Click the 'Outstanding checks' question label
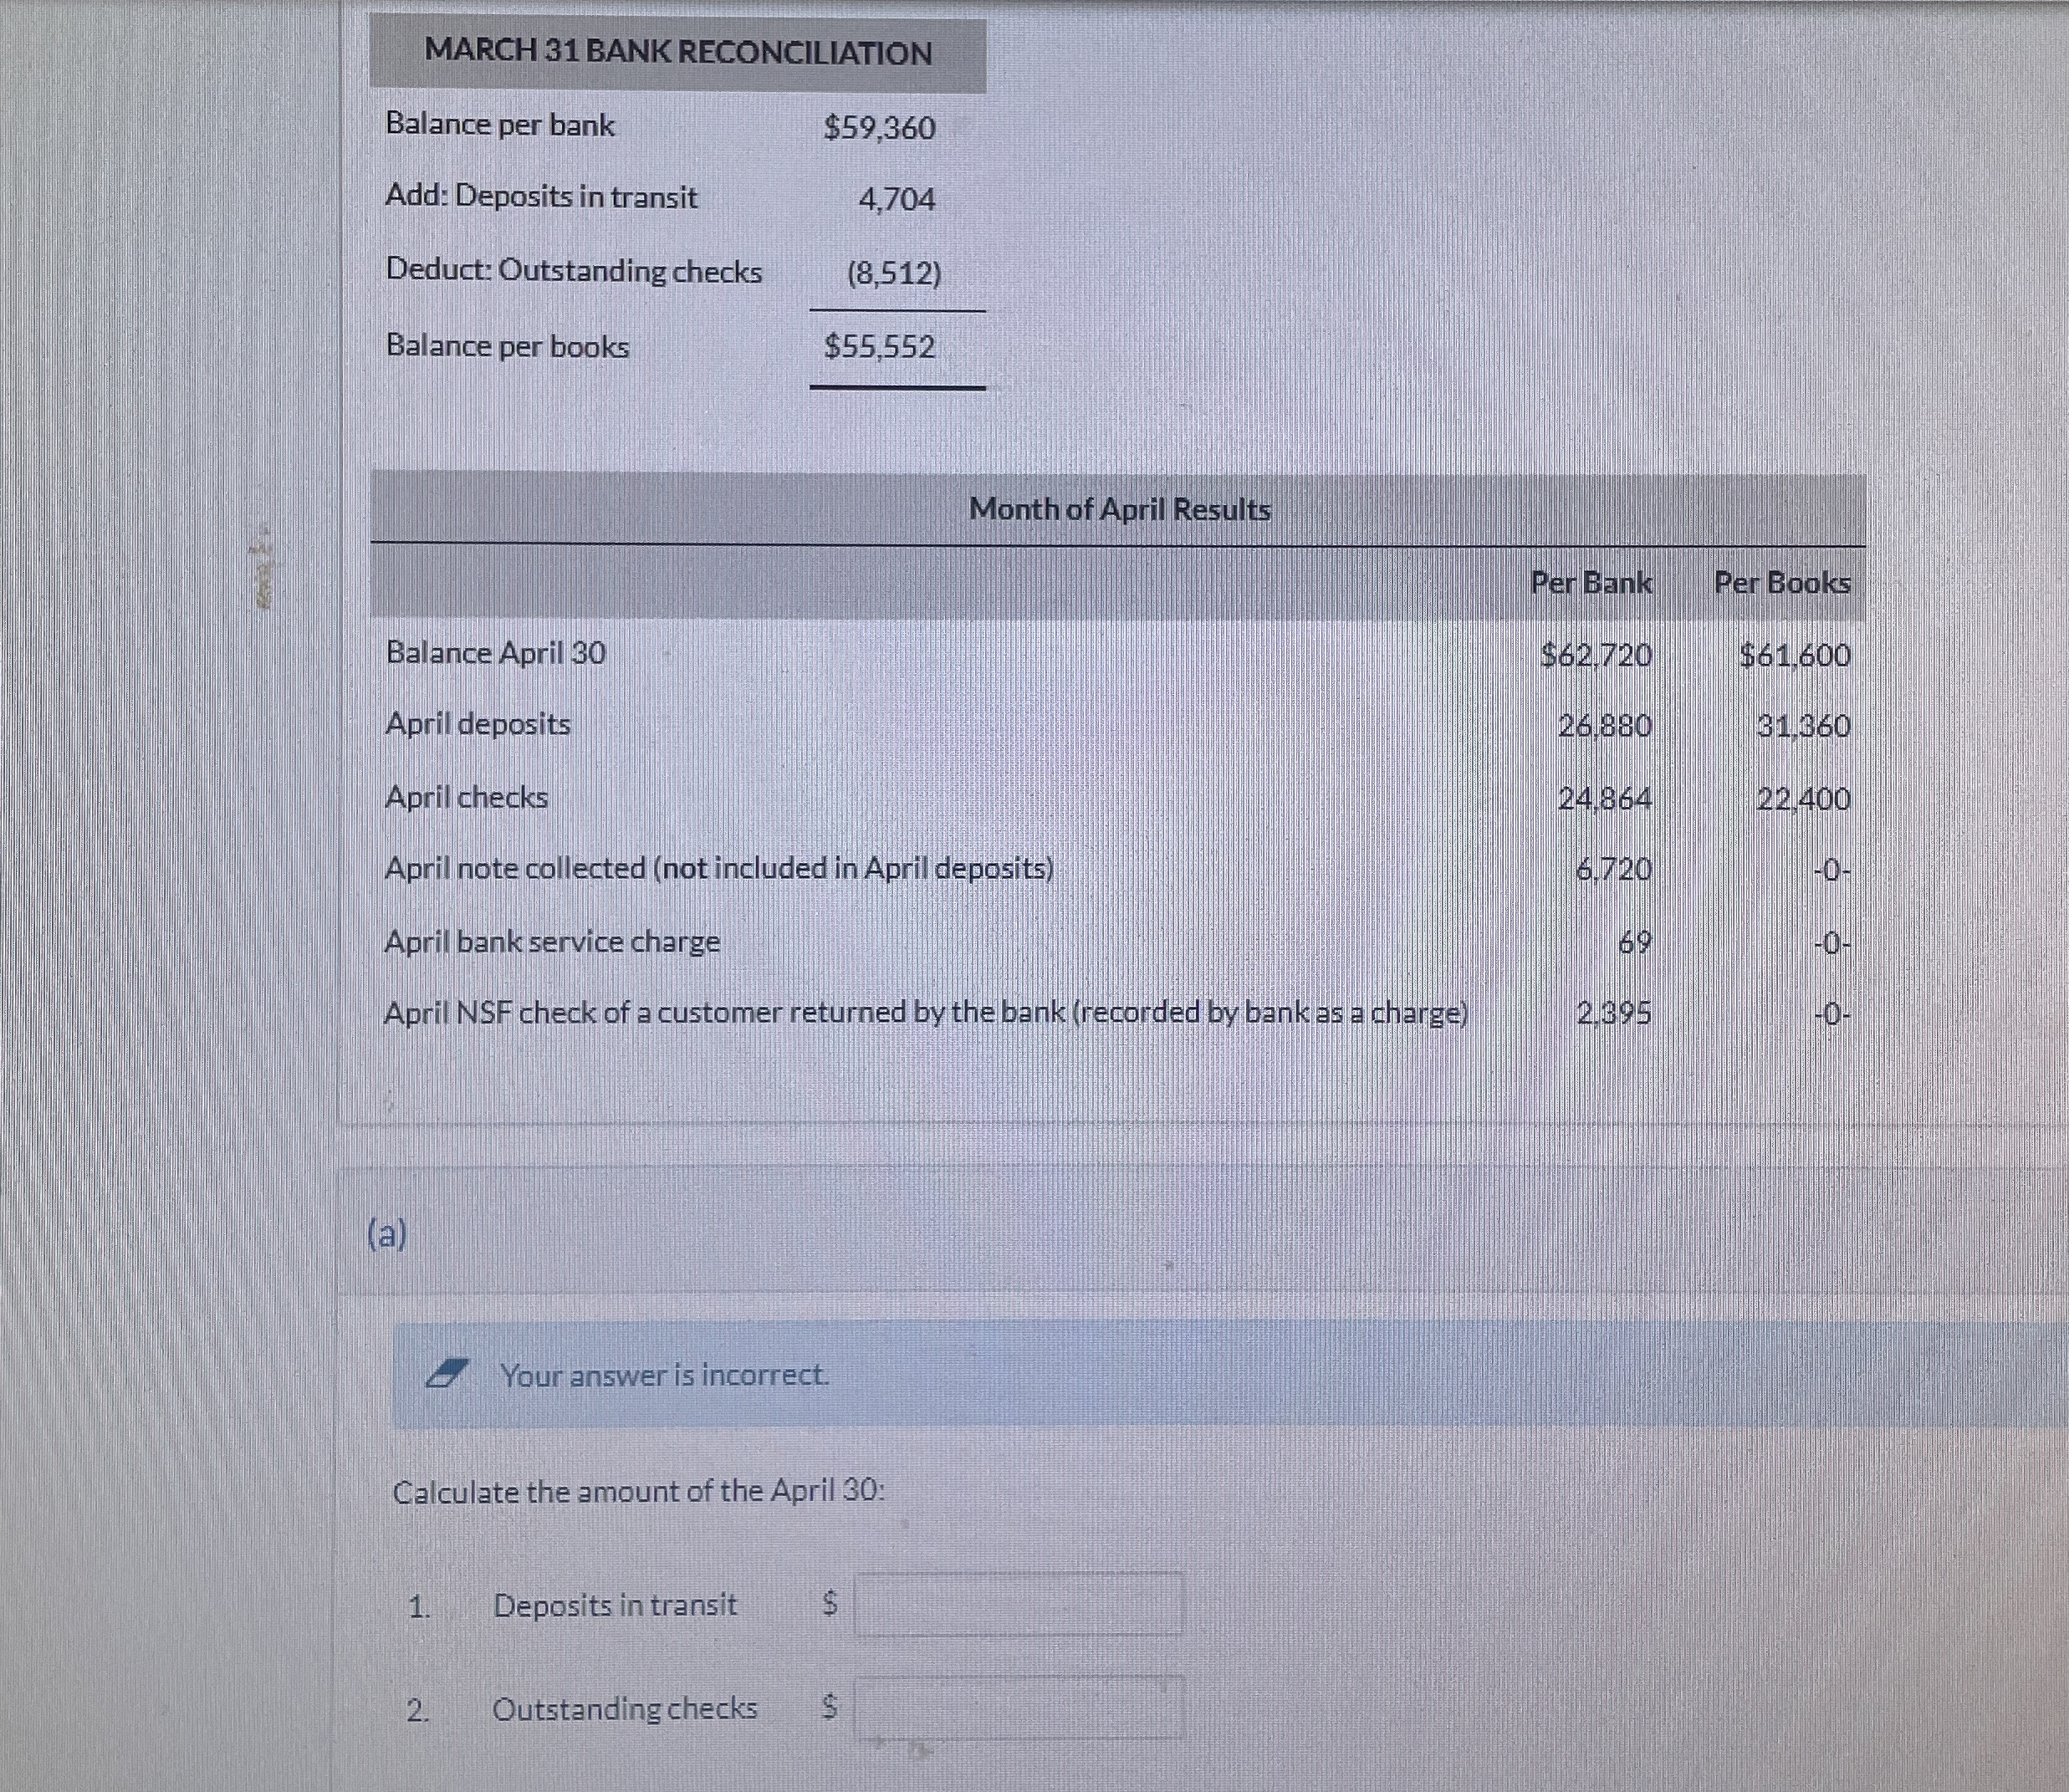The width and height of the screenshot is (2069, 1792). [625, 1708]
